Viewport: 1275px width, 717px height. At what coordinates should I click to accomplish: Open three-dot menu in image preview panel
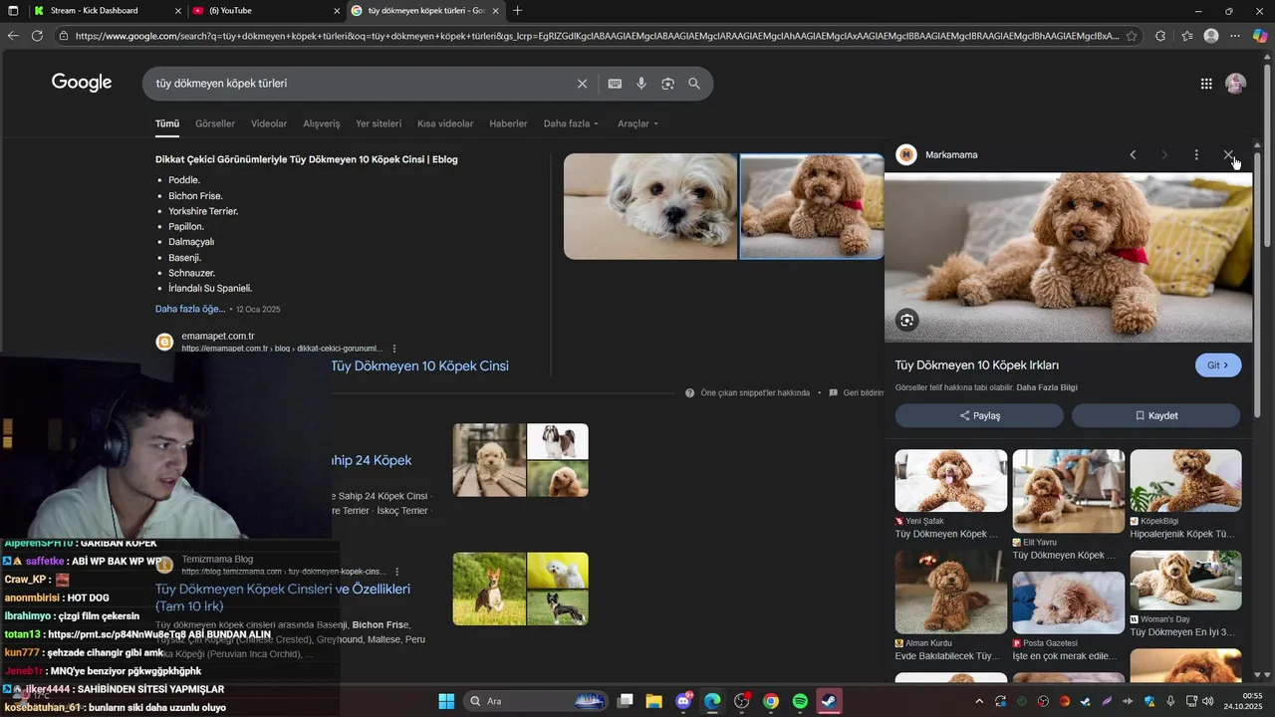coord(1196,154)
